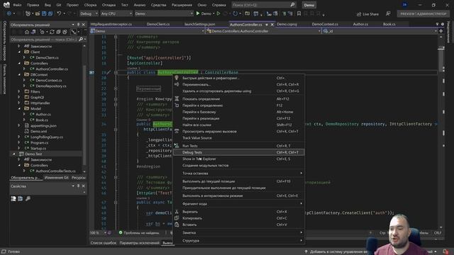
Task: Open the Any CPU platform dropdown
Action: click(x=116, y=13)
